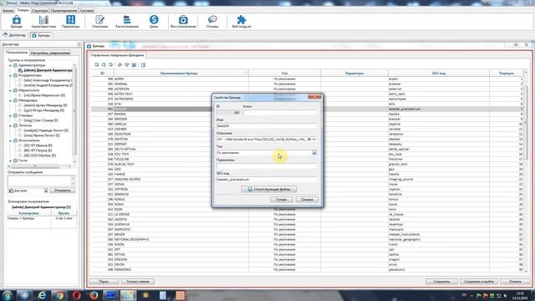
Task: Click fourth icon in brand grid toolbar
Action: 120,65
